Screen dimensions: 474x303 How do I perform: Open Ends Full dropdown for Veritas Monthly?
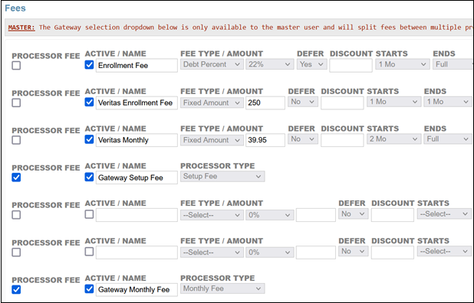(448, 139)
